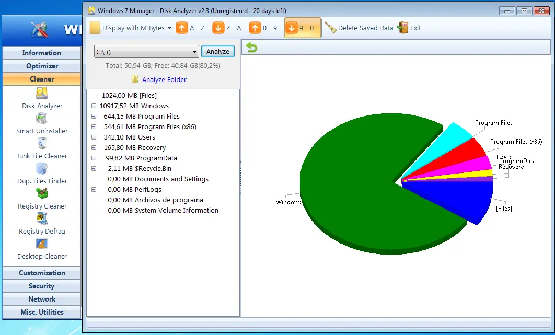555x335 pixels.
Task: Click the Program Files (x86) chart label
Action: [x=516, y=142]
